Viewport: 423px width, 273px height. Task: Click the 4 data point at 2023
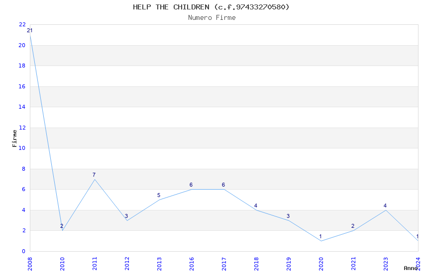coord(385,205)
